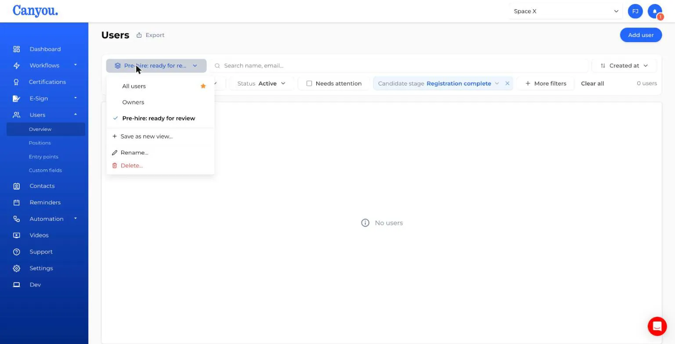Click the Certifications badge icon
Viewport: 675px width, 344px height.
pos(16,82)
